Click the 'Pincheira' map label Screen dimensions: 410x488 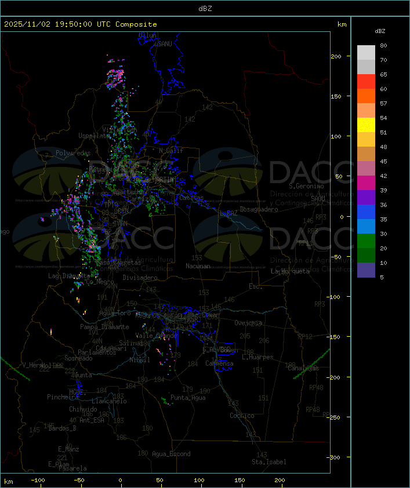63,397
